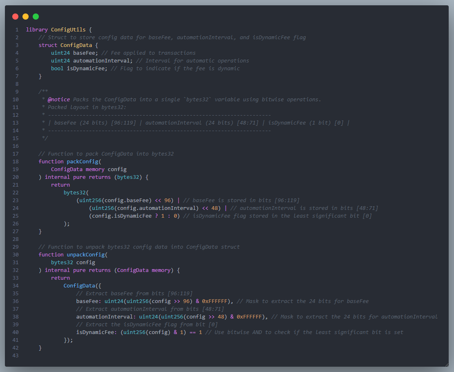This screenshot has width=454, height=372.
Task: Place cursor on struct ConfigData name
Action: pyautogui.click(x=76, y=45)
